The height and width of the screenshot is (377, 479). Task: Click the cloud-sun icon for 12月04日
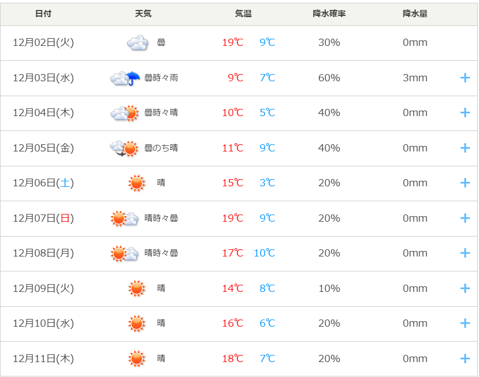pyautogui.click(x=124, y=113)
